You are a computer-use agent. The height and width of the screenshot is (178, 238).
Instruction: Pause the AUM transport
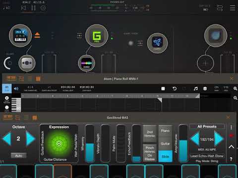click(33, 8)
